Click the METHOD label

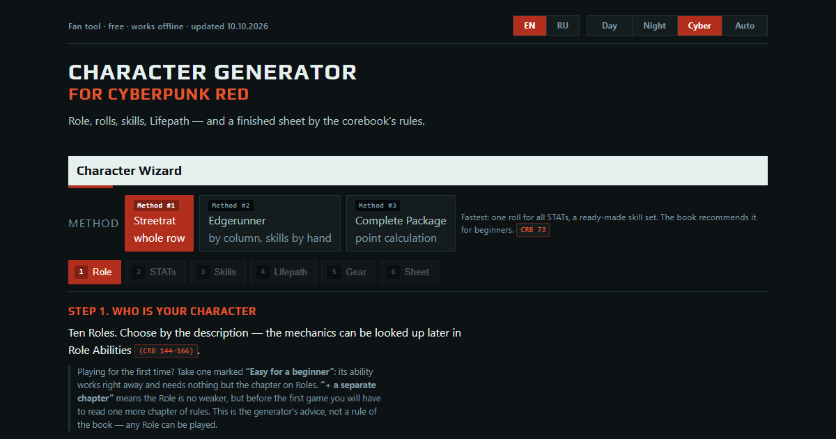[93, 224]
